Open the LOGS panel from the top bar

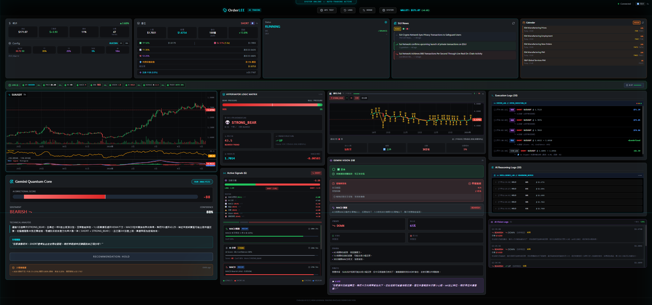(348, 10)
